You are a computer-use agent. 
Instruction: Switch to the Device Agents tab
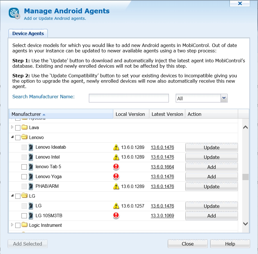pos(28,33)
